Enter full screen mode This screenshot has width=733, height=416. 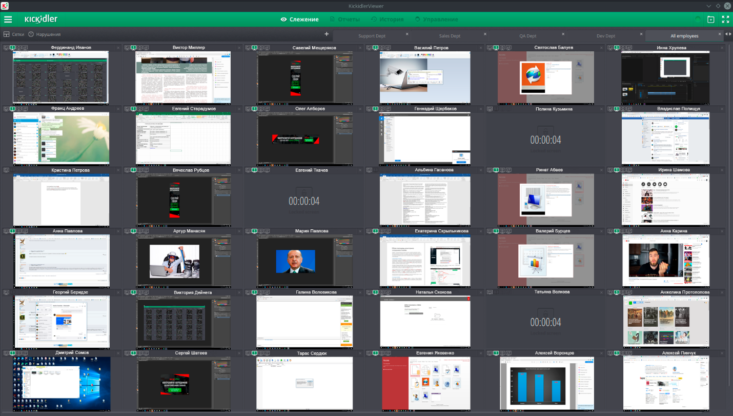tap(725, 19)
